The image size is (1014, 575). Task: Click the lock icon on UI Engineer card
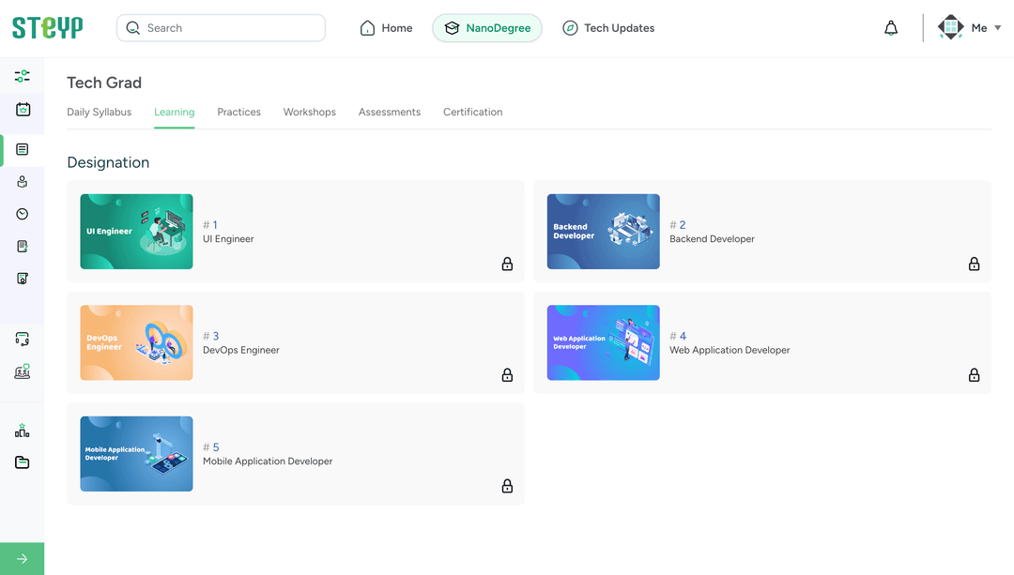tap(507, 264)
